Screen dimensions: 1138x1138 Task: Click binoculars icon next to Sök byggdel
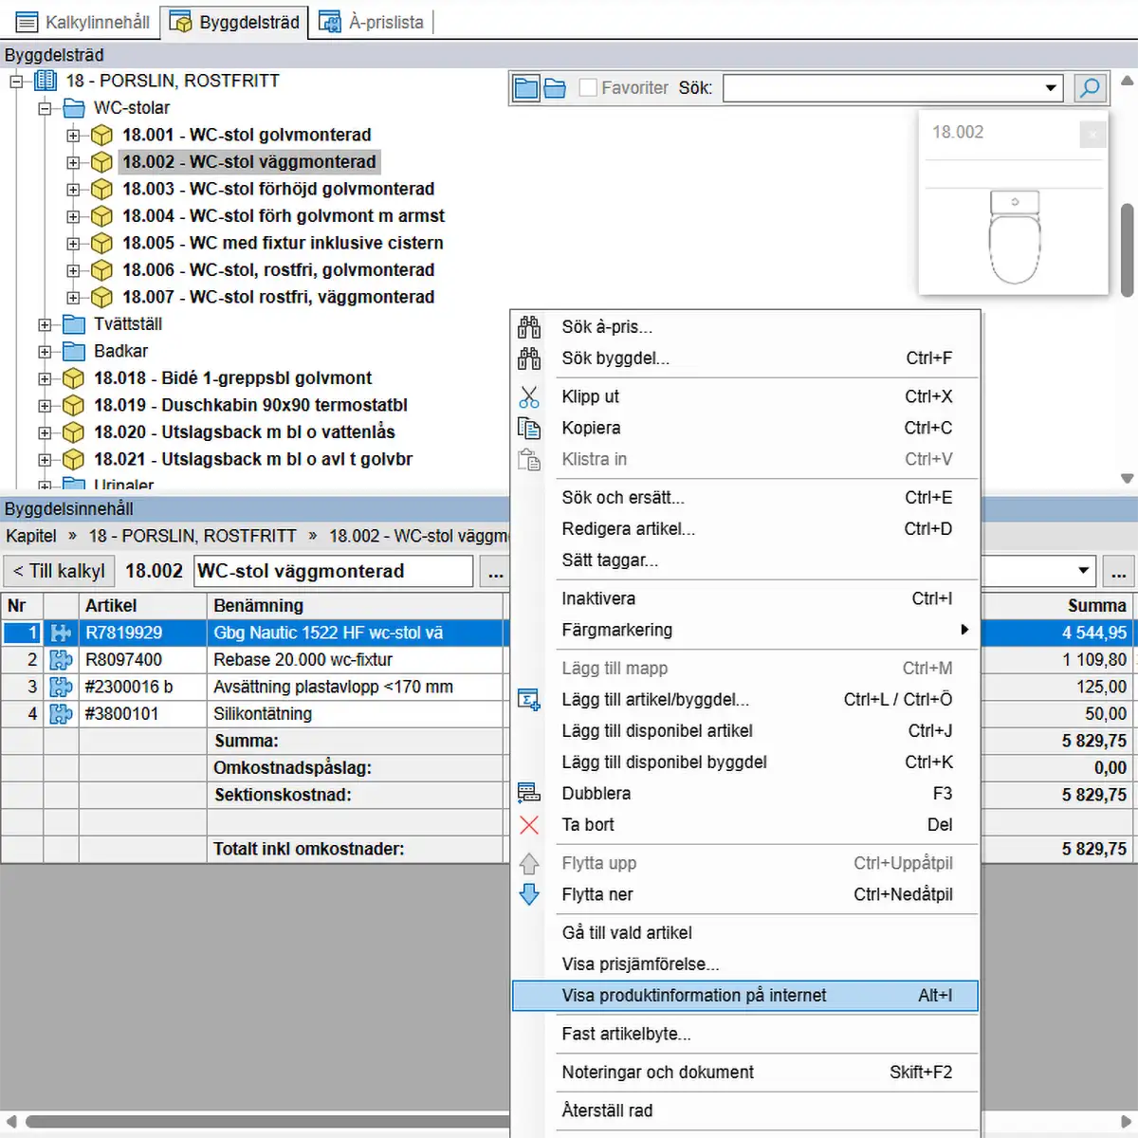coord(529,358)
